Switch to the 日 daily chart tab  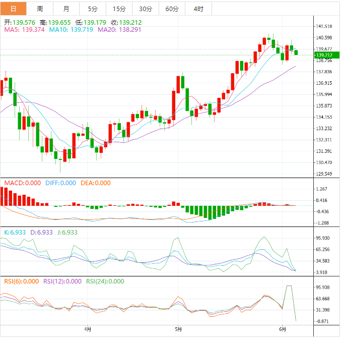[x=13, y=9]
